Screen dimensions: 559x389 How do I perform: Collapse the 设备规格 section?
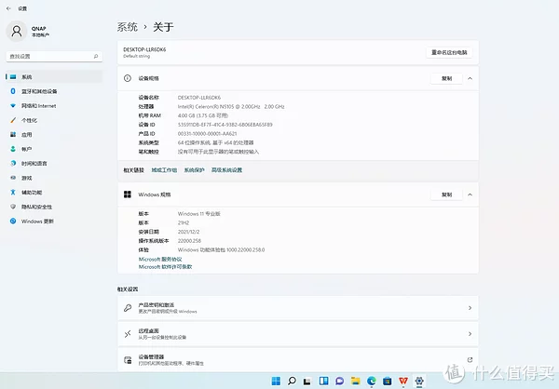click(470, 78)
